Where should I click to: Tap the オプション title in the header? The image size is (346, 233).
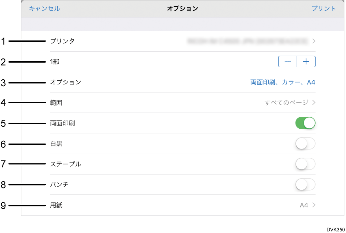point(182,9)
